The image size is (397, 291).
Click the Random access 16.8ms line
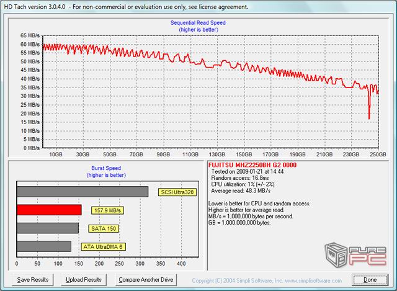(241, 177)
